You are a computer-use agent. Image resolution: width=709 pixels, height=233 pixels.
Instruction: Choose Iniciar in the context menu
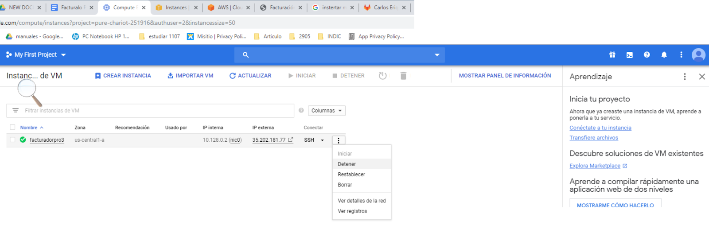362,154
